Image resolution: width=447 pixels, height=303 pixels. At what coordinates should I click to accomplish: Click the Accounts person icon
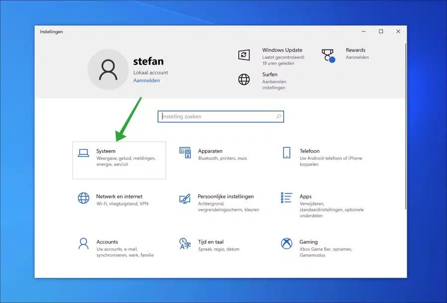[x=83, y=244]
